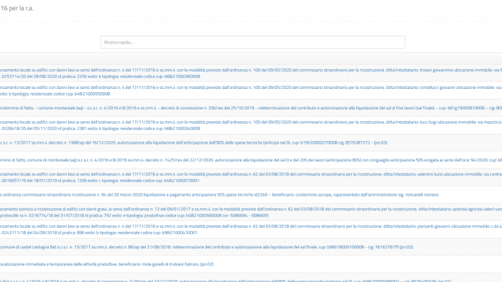
Task: Open decreto n. 1425/res del 22/12/2020
Action: (251, 160)
